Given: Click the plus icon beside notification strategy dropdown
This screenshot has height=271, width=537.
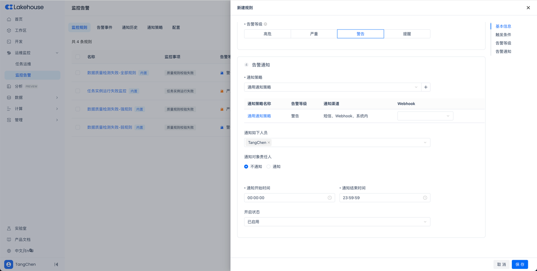Looking at the screenshot, I should click(426, 87).
